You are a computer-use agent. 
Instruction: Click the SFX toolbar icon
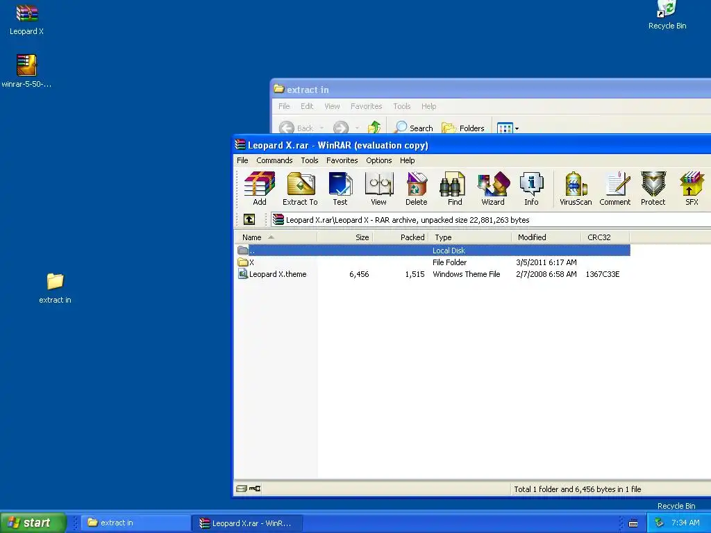[692, 189]
